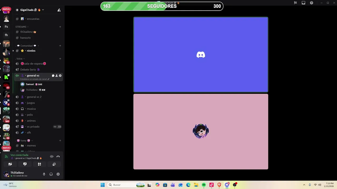Click 'Voz conectada' connection status
This screenshot has width=337, height=189.
point(19,155)
